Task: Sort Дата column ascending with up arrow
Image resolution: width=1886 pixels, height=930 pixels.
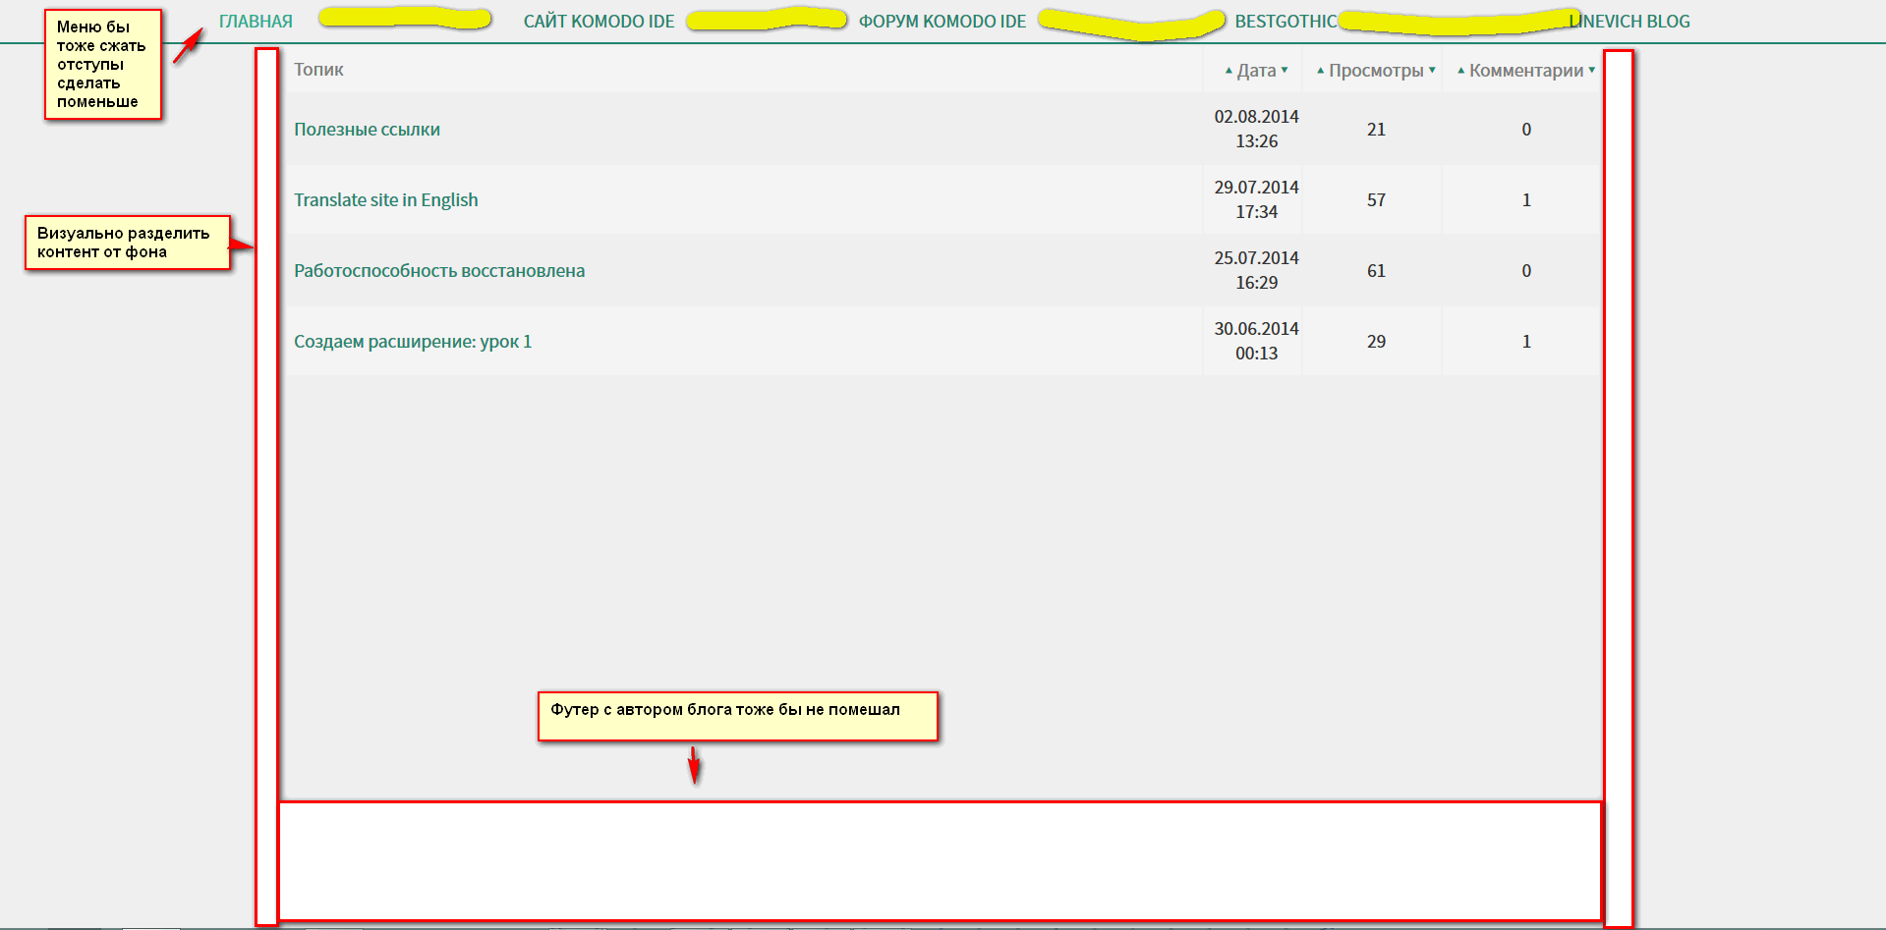Action: pyautogui.click(x=1229, y=71)
